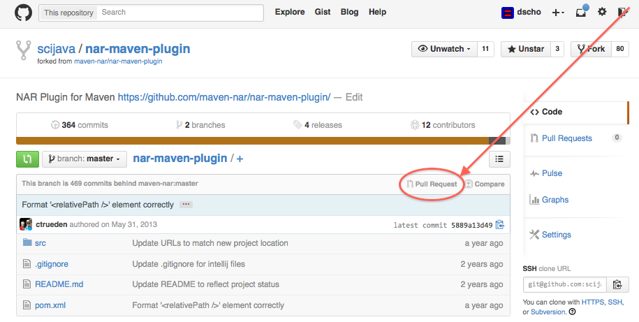Image resolution: width=639 pixels, height=322 pixels.
Task: Click the SSH clone URL field
Action: [565, 284]
